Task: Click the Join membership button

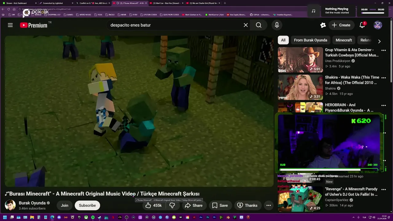Action: coord(64,205)
